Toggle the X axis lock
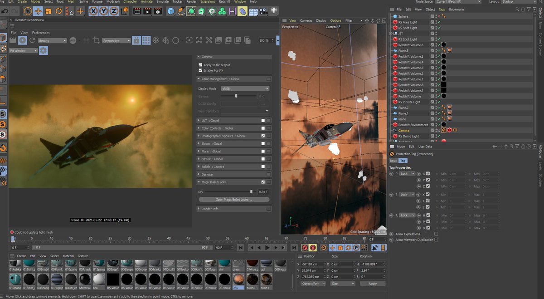 pyautogui.click(x=94, y=11)
